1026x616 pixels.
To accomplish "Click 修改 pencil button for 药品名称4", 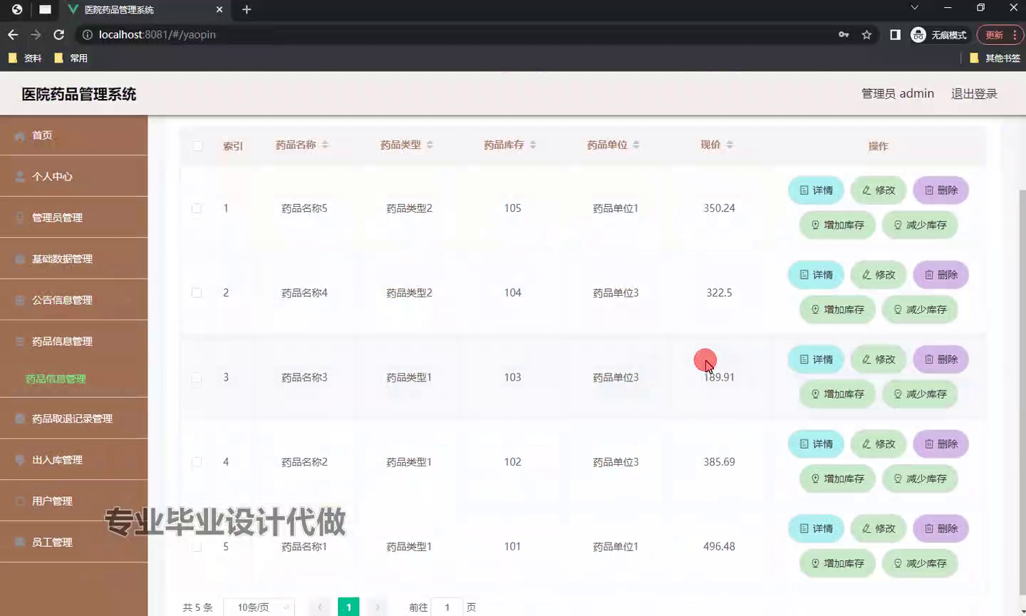I will 879,274.
